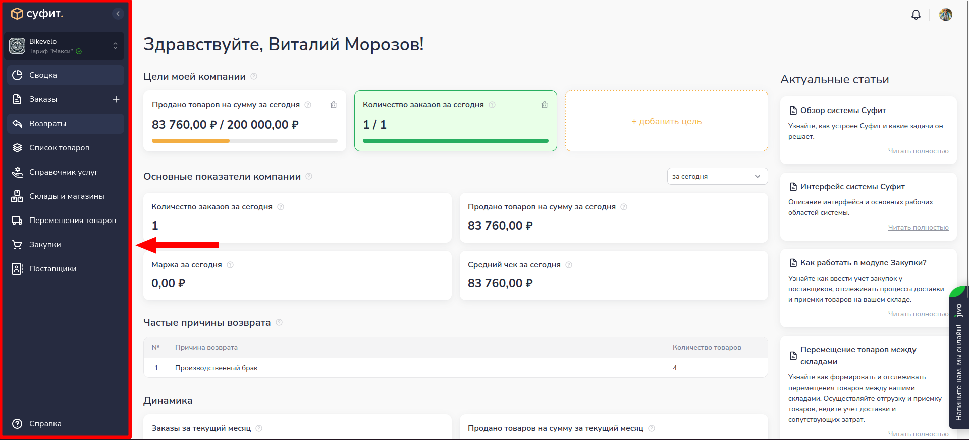Click the Суфит logo icon
This screenshot has width=969, height=440.
click(x=17, y=14)
